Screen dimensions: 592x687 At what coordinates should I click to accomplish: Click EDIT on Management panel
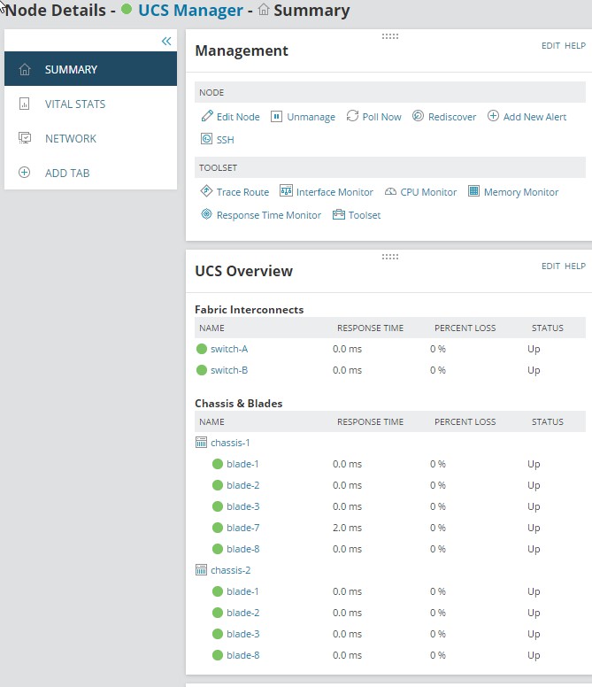(x=550, y=45)
